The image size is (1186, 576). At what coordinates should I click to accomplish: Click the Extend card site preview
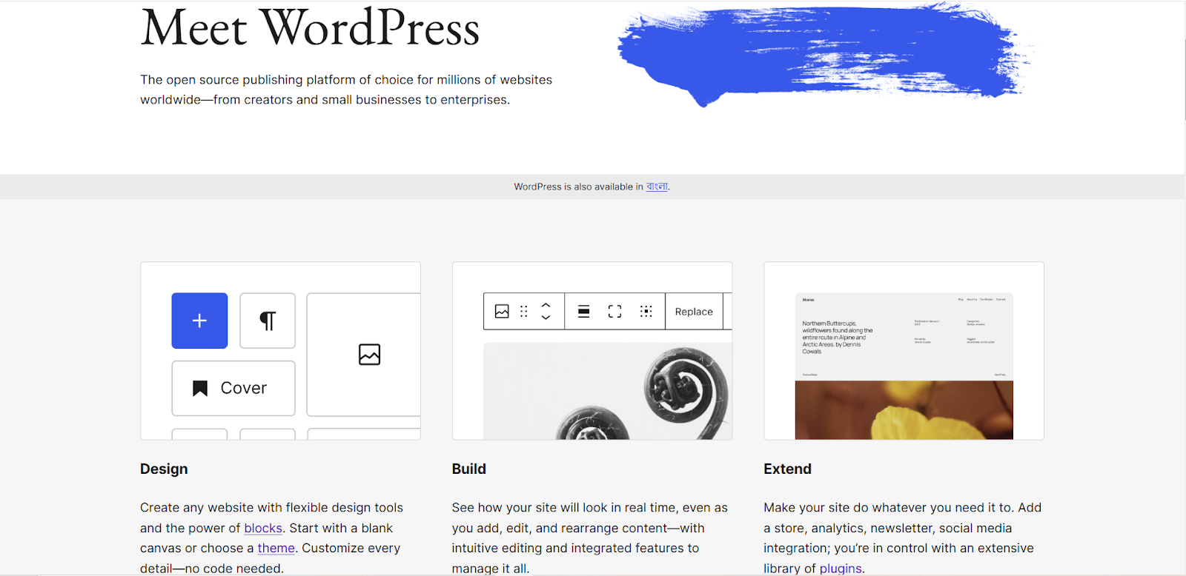pyautogui.click(x=904, y=366)
